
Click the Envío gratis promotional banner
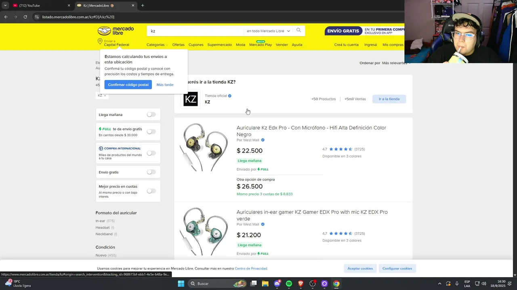coord(364,31)
